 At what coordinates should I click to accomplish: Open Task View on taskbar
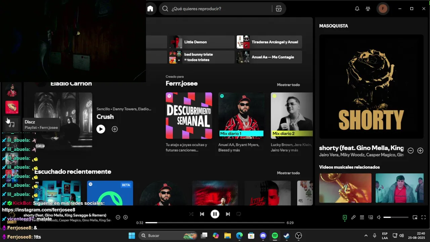click(204, 236)
